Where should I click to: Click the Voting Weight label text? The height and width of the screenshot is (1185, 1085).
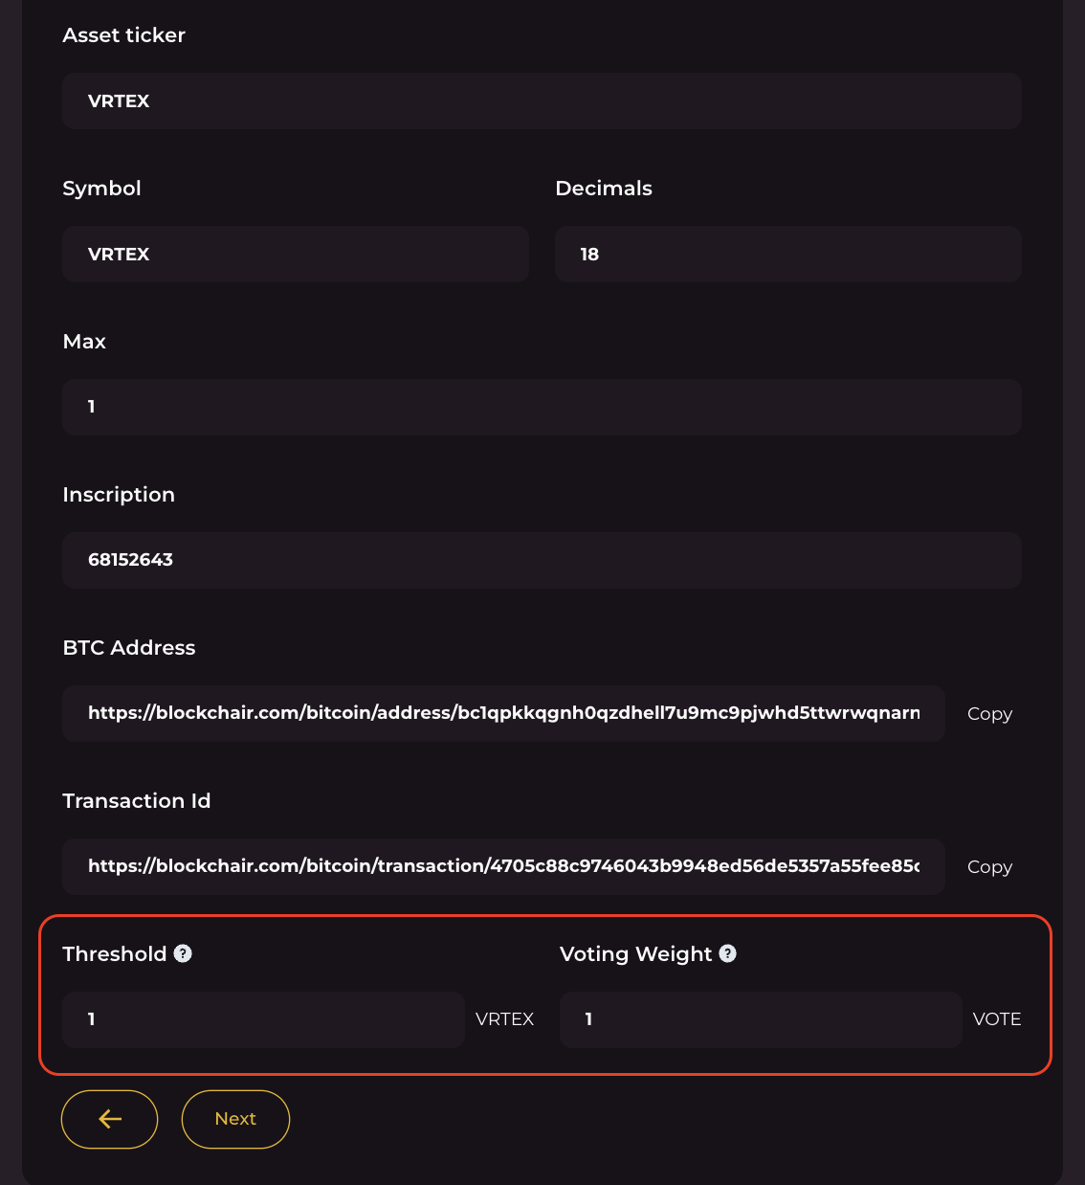click(636, 954)
